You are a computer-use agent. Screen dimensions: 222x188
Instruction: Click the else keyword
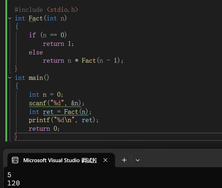tap(36, 52)
